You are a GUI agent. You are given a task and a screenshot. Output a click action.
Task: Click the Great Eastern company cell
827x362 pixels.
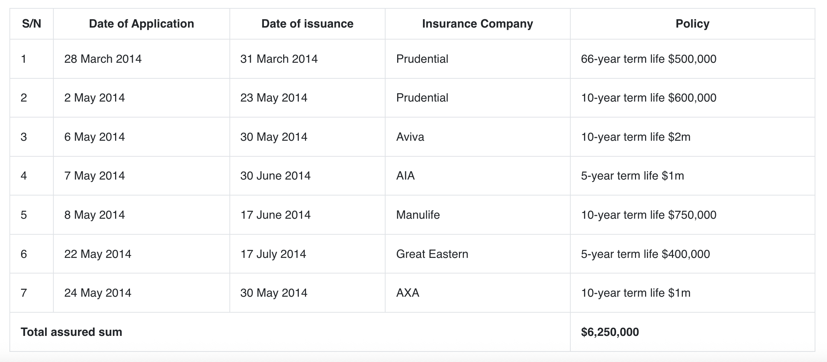432,254
